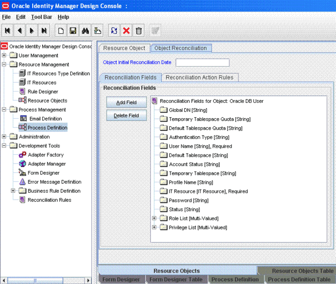Open Adapter Manager icon
Image resolution: width=336 pixels, height=284 pixels.
[23, 164]
